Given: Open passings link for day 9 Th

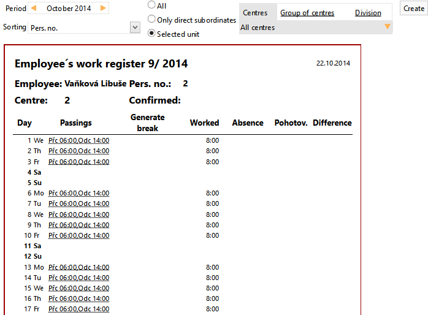Looking at the screenshot, I should 79,225.
